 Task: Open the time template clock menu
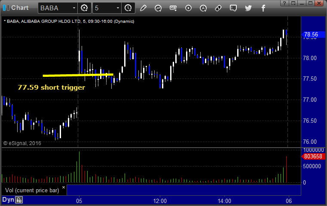tap(128, 8)
